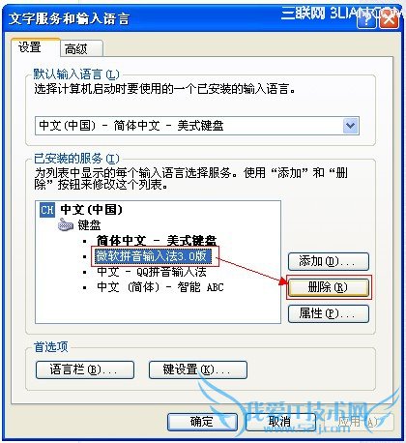
Task: Switch to the 高级 tab
Action: [x=76, y=49]
